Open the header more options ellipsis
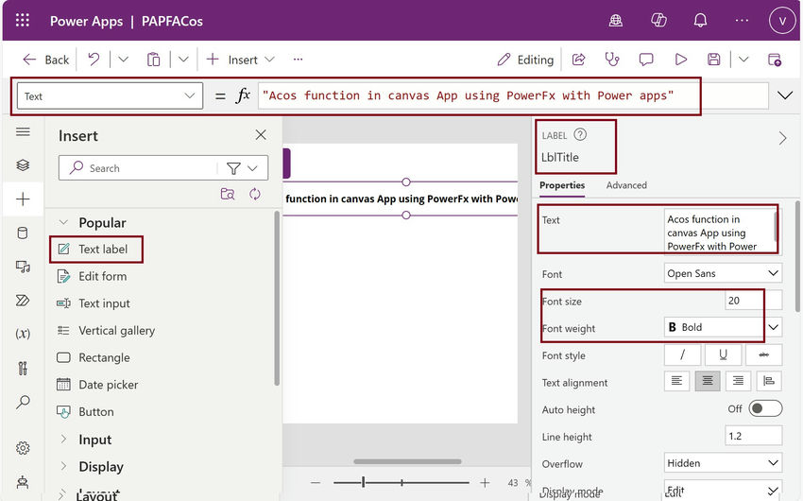The image size is (803, 501). click(x=742, y=21)
